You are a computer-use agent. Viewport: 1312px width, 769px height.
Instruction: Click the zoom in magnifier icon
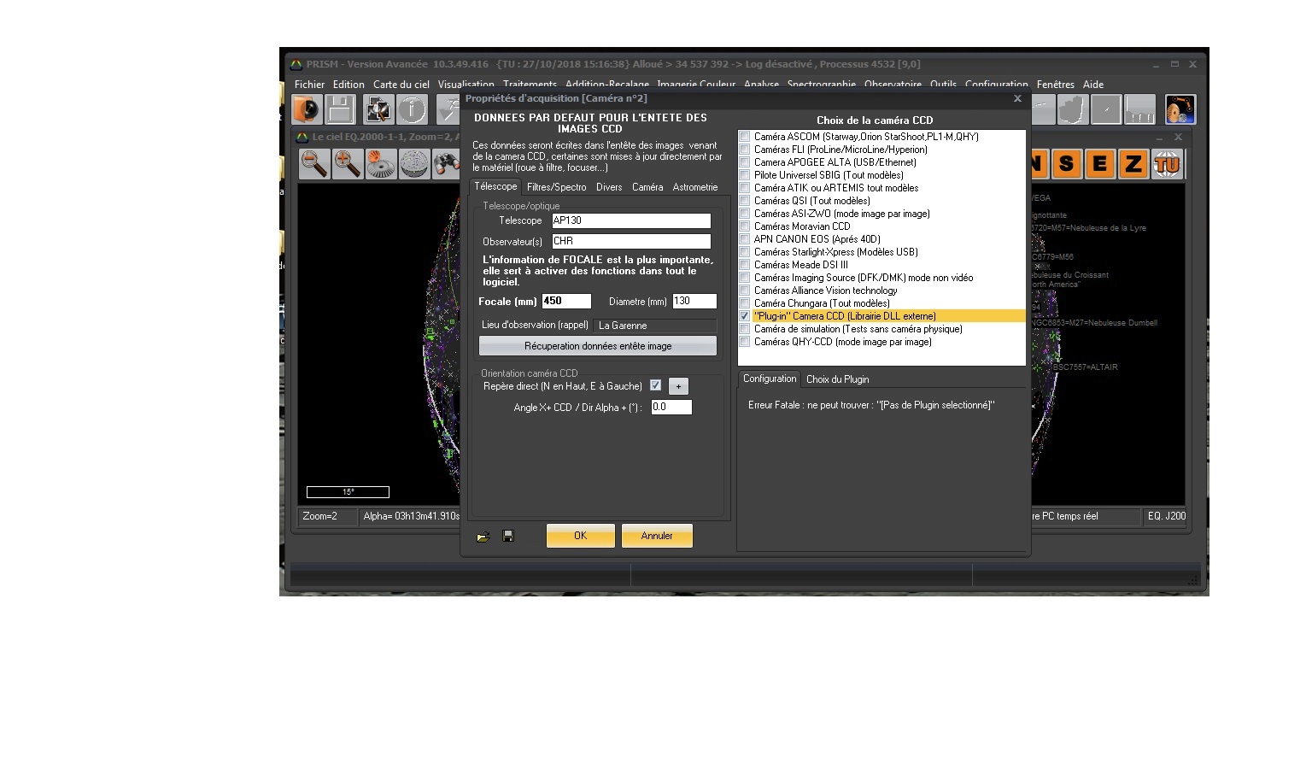(348, 163)
